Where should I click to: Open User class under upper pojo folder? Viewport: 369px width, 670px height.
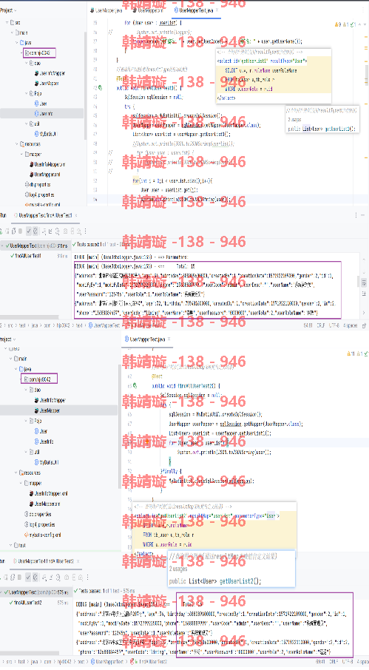[43, 104]
